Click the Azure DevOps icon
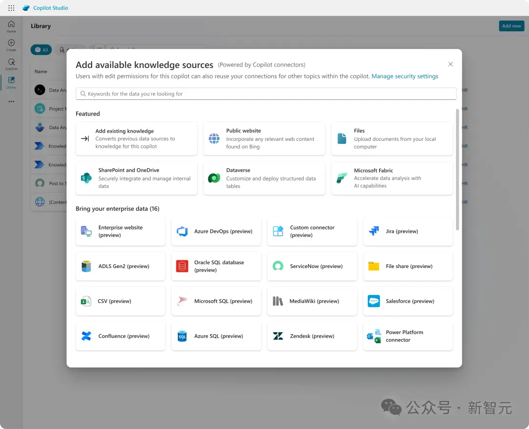The width and height of the screenshot is (529, 429). (x=182, y=231)
